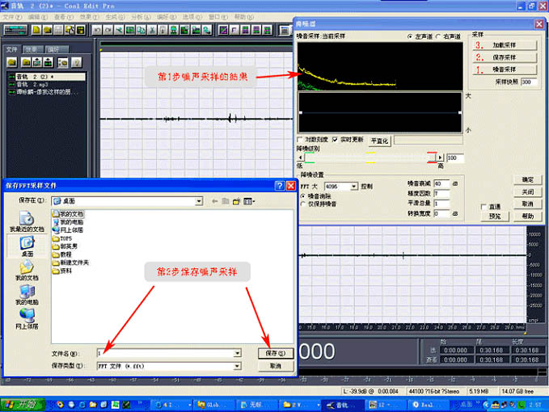
Task: Open the 资料 folder in file list
Action: tap(61, 271)
